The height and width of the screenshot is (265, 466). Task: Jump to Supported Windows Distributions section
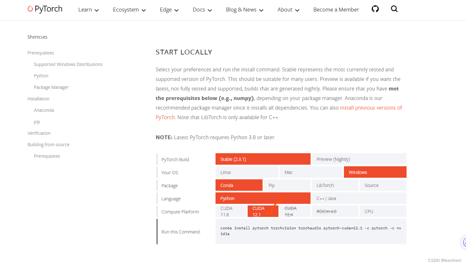click(68, 64)
